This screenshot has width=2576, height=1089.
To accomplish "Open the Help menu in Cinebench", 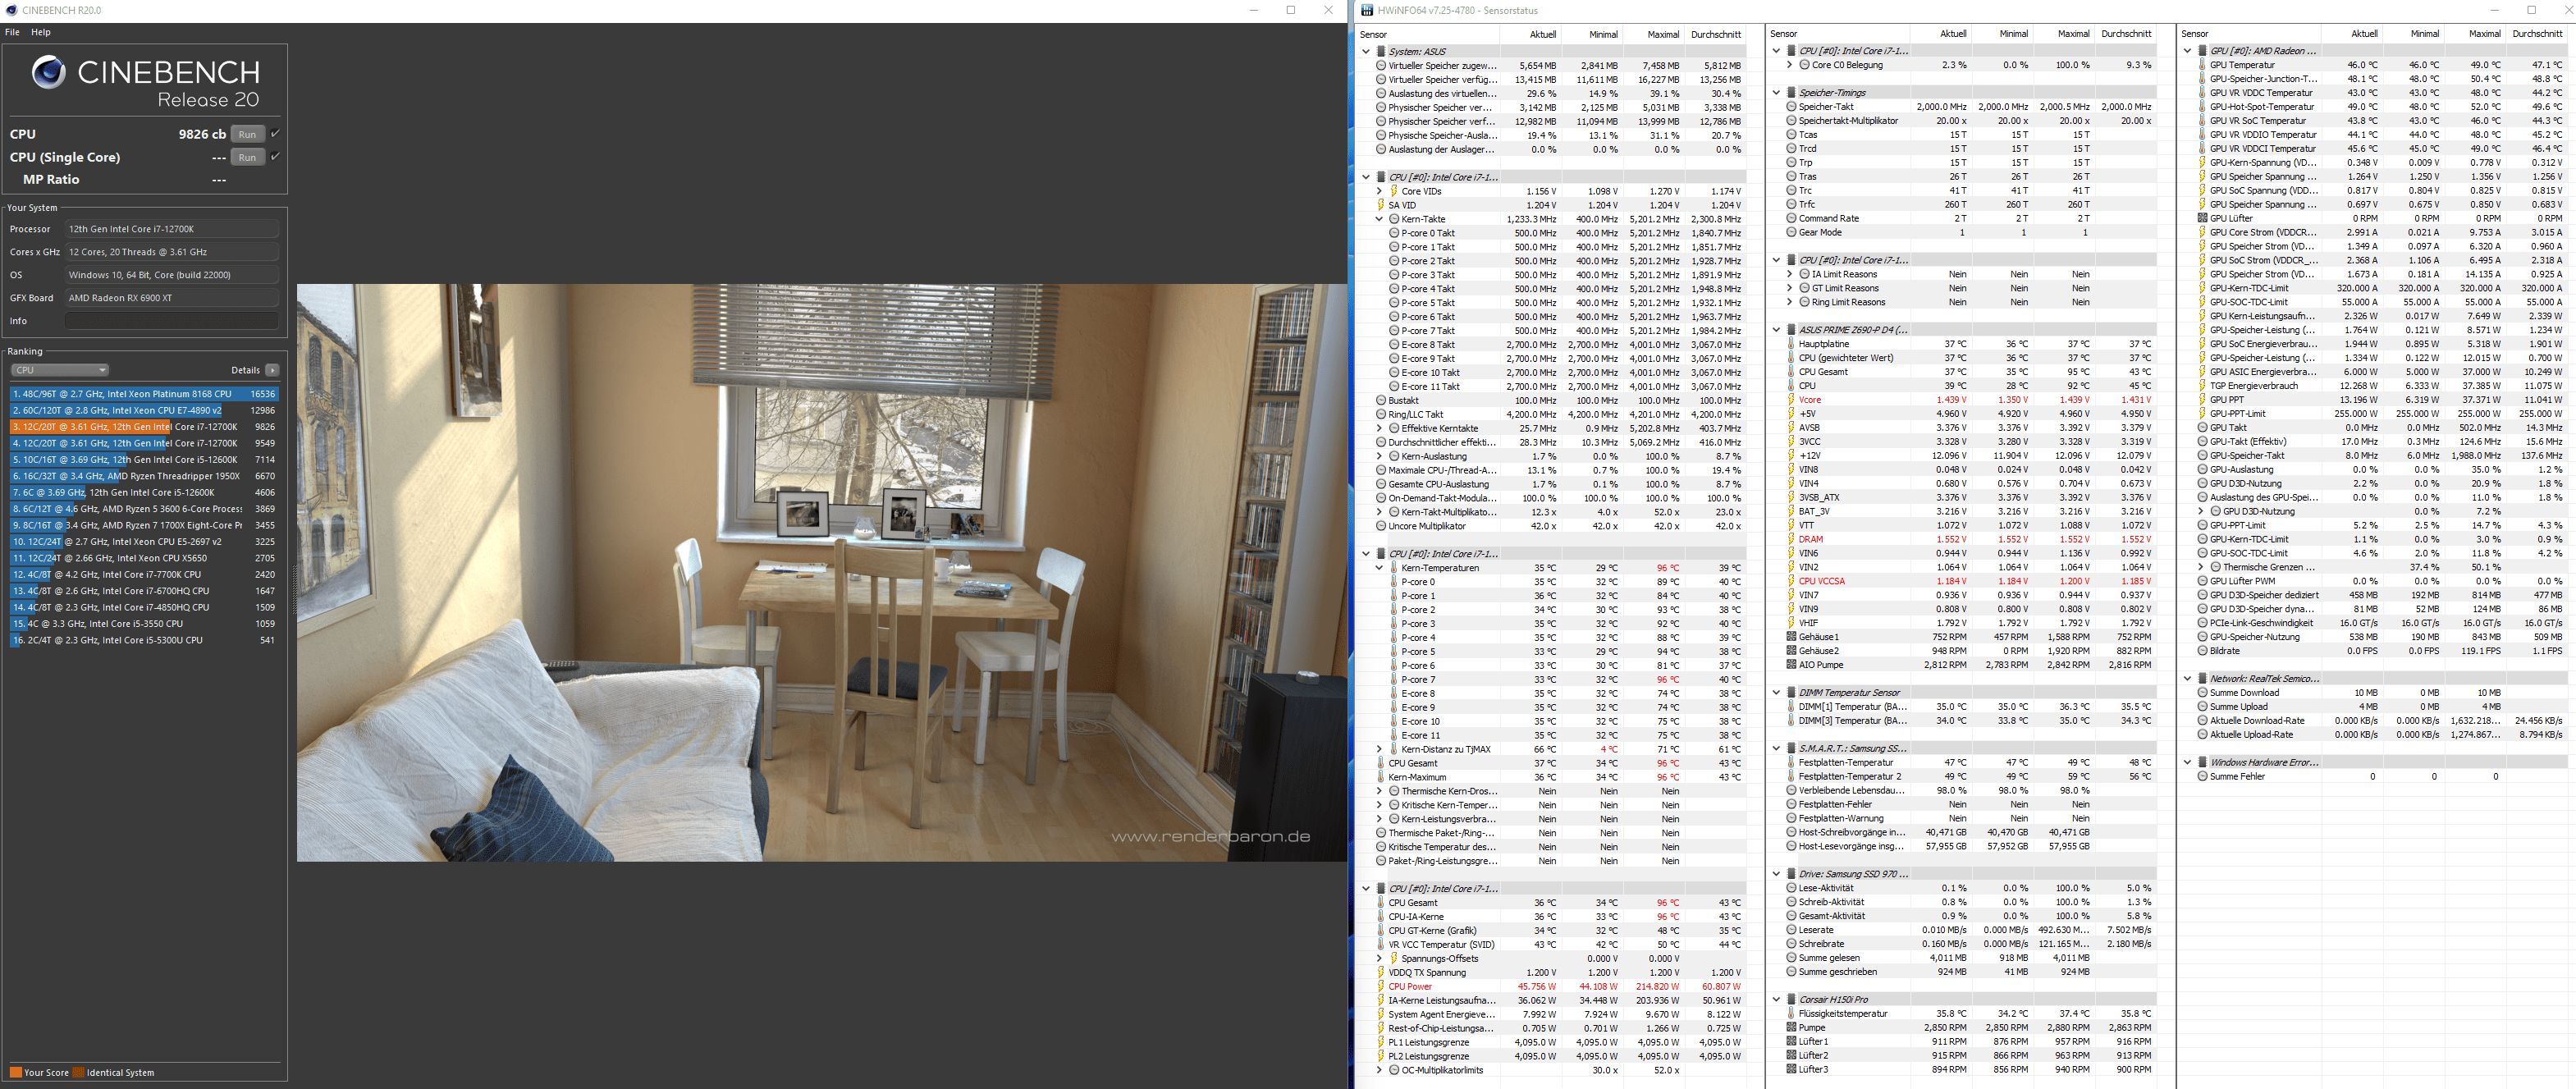I will pyautogui.click(x=41, y=32).
